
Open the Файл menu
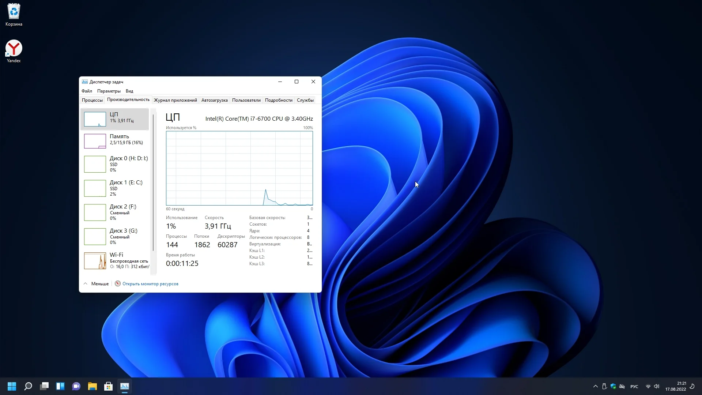(87, 91)
